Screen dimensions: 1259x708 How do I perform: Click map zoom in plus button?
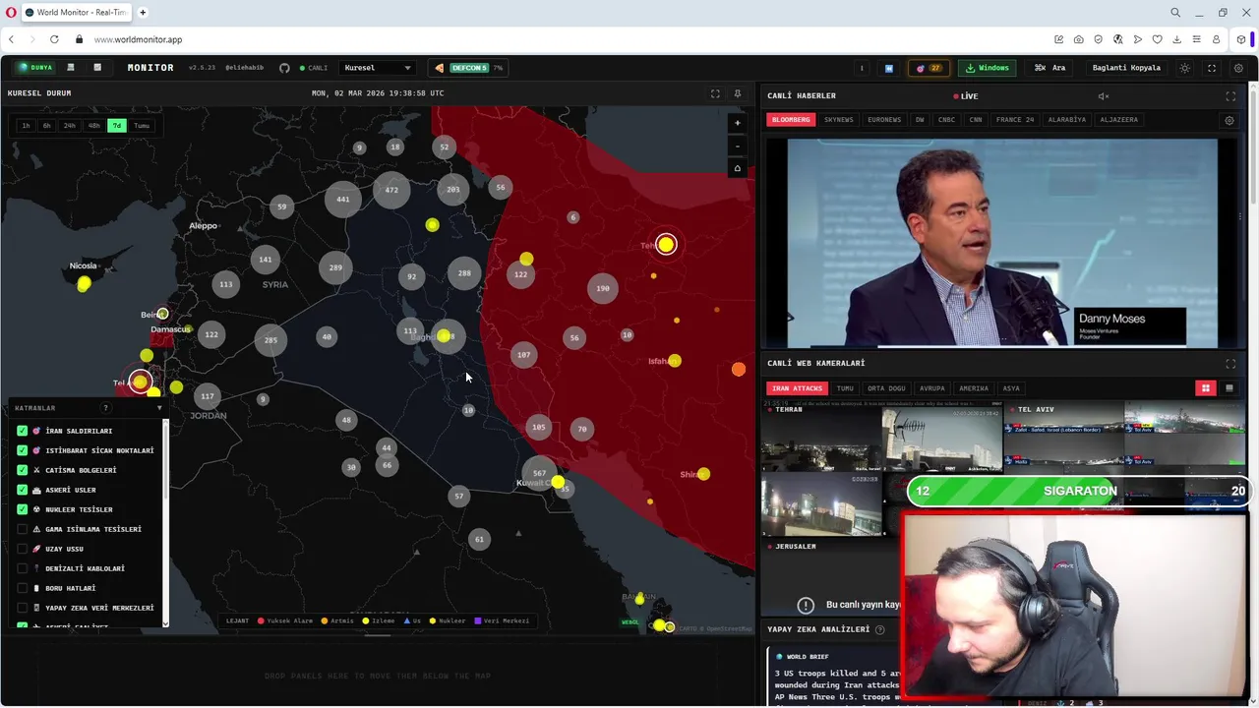tap(738, 124)
